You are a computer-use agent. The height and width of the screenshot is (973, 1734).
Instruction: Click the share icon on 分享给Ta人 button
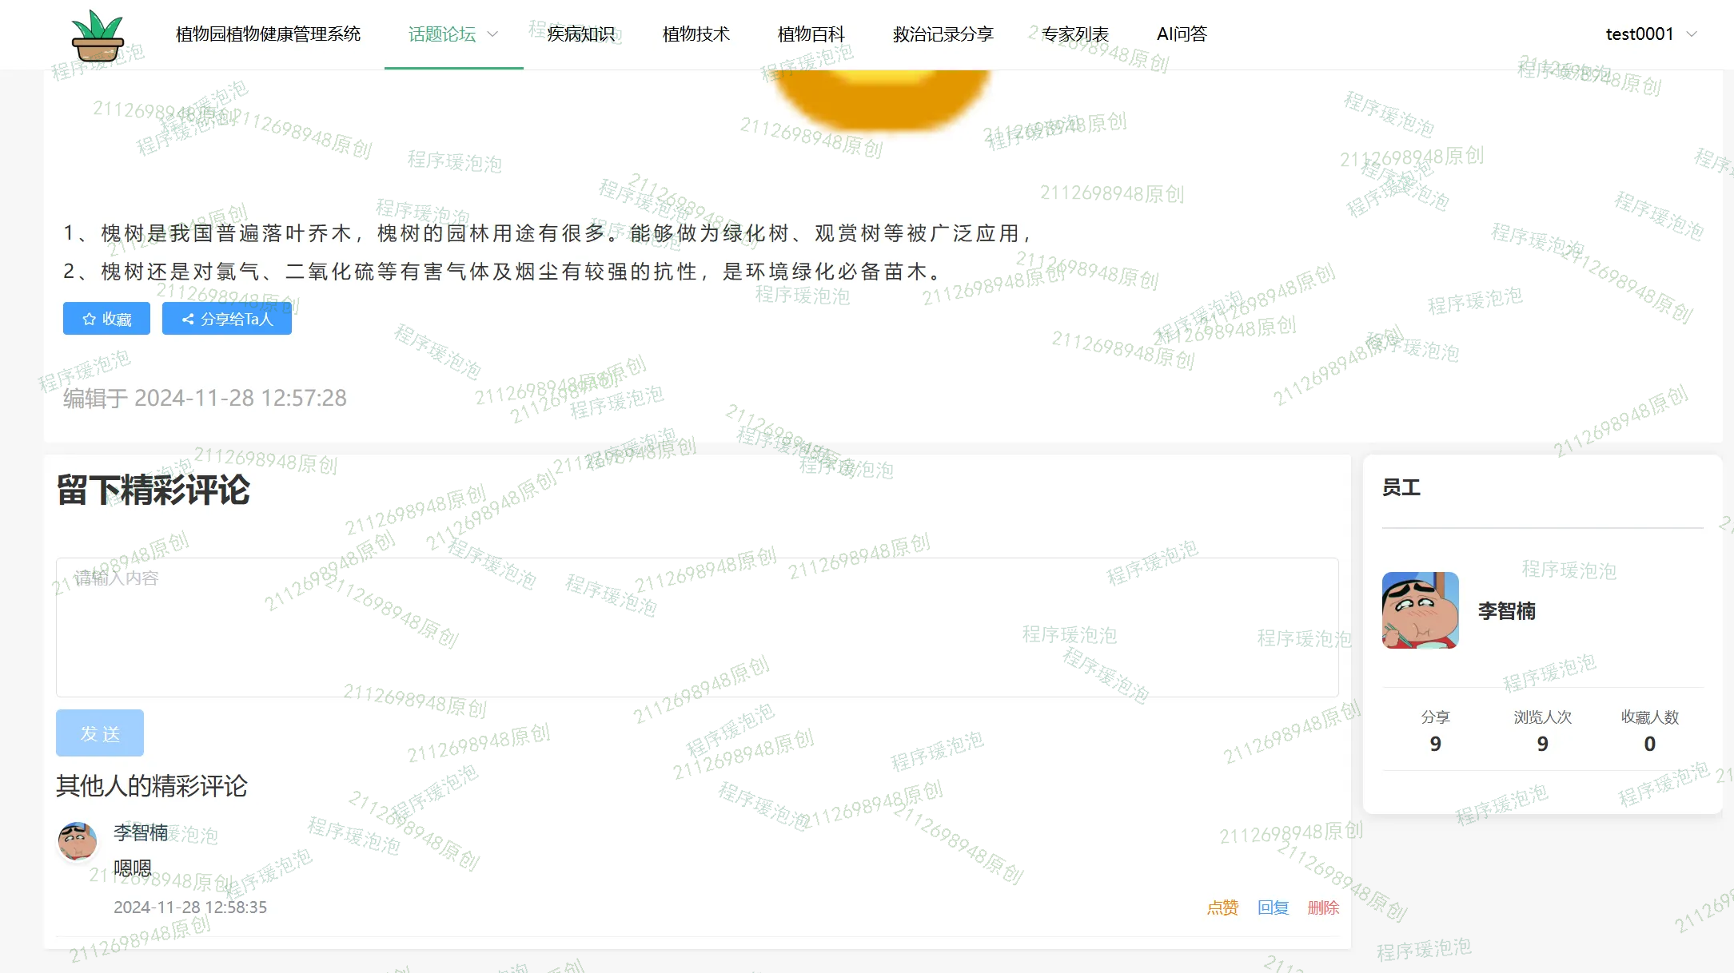pos(188,320)
